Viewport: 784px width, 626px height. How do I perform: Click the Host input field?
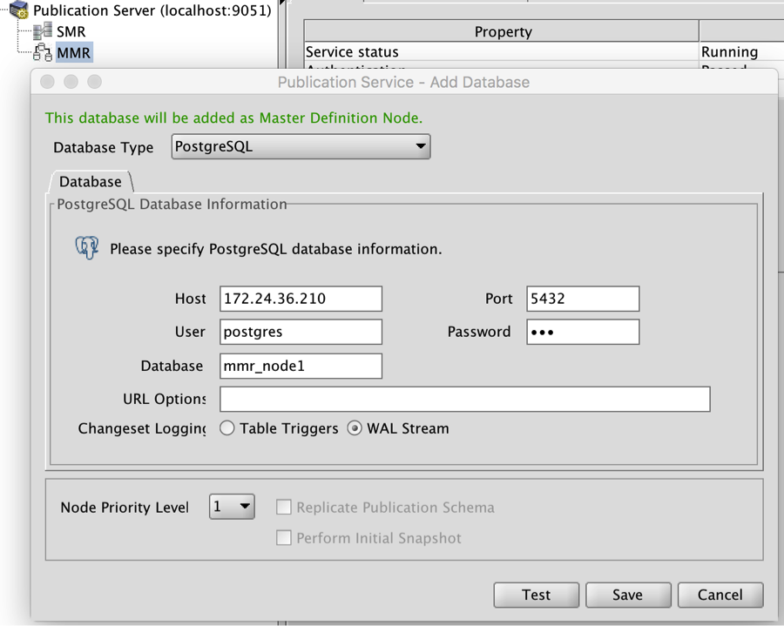(x=301, y=299)
